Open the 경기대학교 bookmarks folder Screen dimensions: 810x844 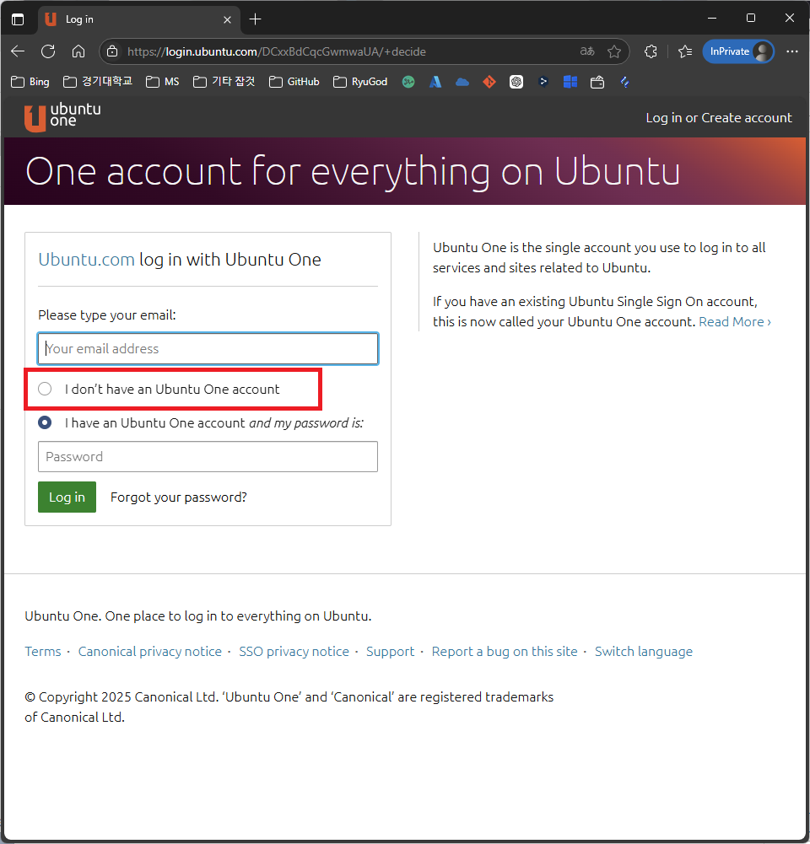coord(98,82)
